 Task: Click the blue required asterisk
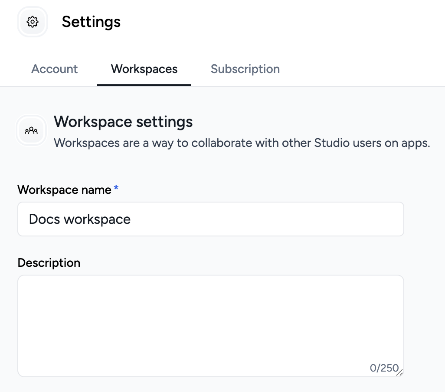pos(116,188)
